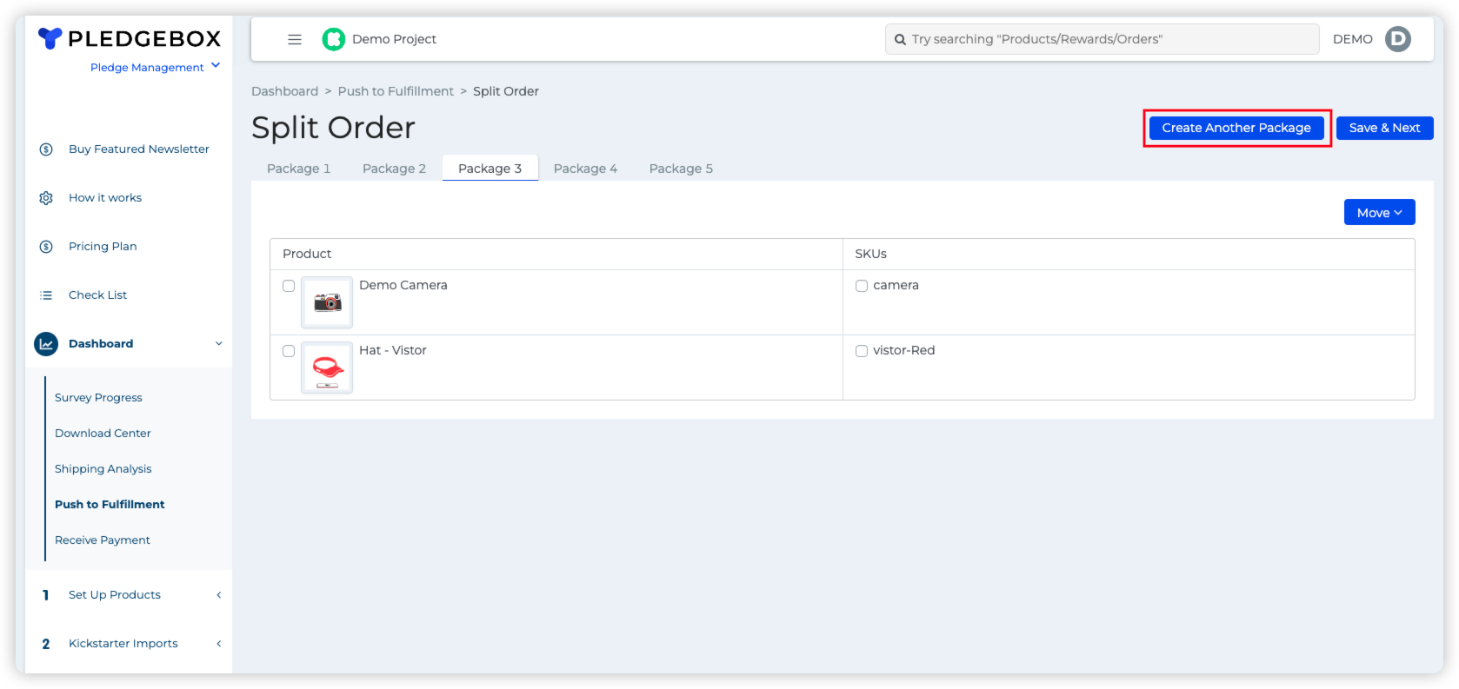Focus the Products/Rewards/Orders search field
Image resolution: width=1459 pixels, height=689 pixels.
pyautogui.click(x=1103, y=39)
